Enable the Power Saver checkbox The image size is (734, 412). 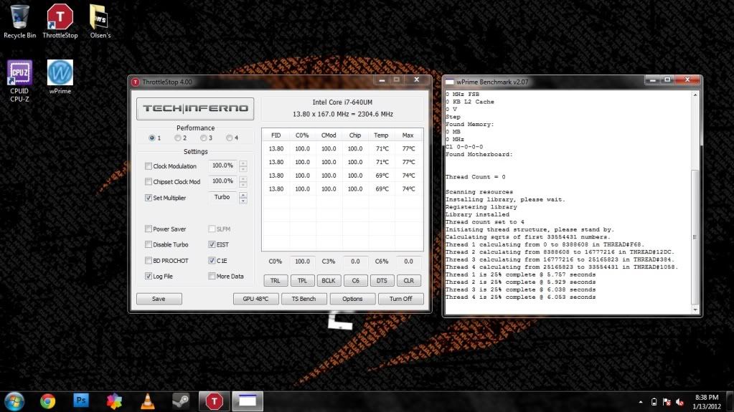pos(149,229)
